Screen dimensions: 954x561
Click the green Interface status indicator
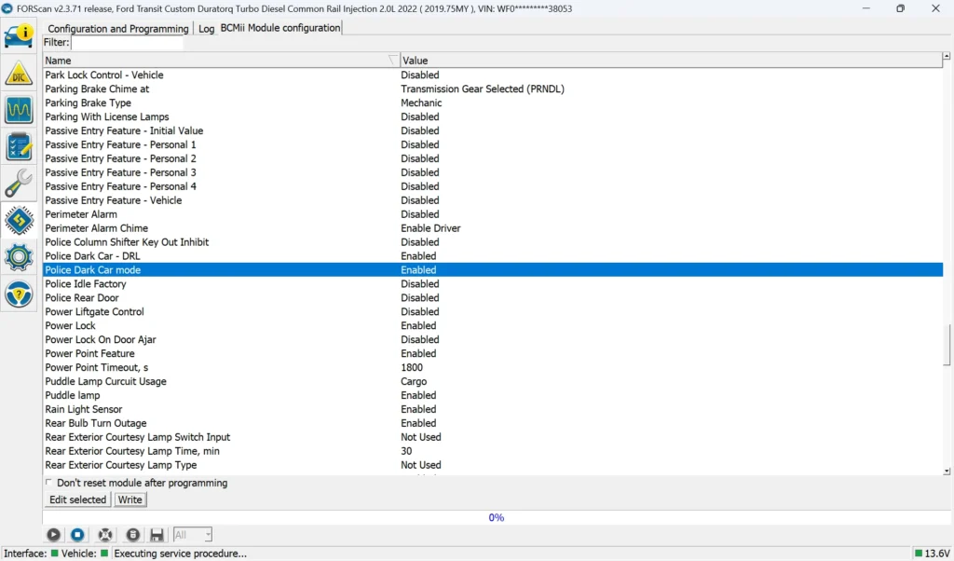tap(54, 554)
